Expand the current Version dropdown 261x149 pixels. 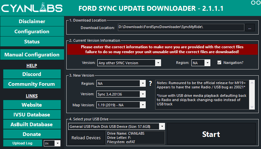(129, 63)
